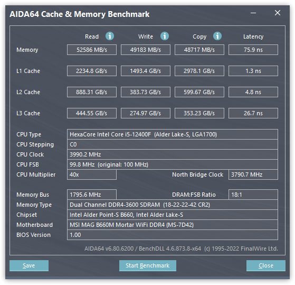Click the Memory row label

click(x=27, y=50)
